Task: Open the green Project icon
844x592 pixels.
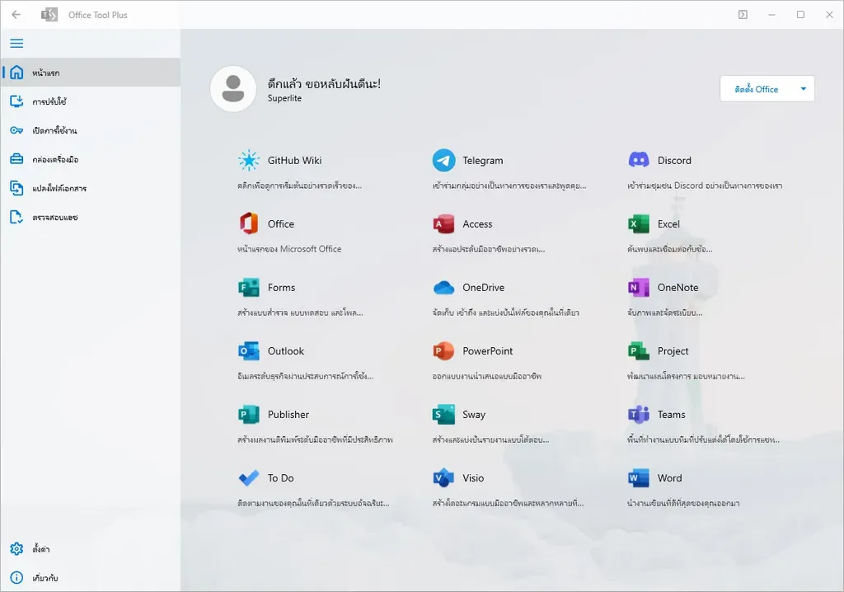Action: 639,350
